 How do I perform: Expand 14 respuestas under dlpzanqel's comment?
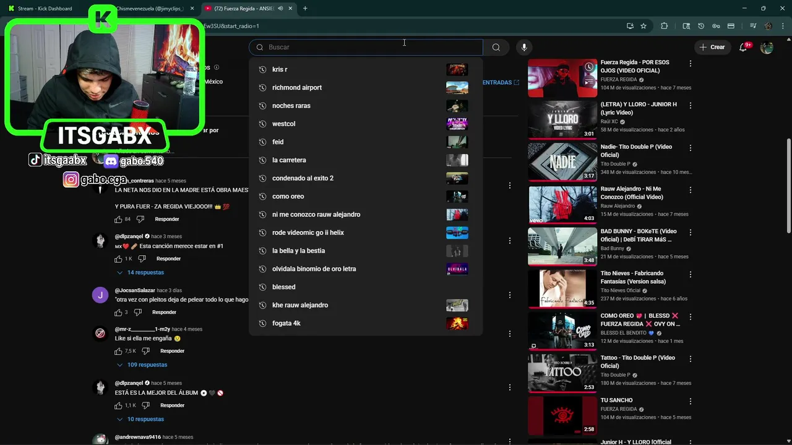point(140,273)
